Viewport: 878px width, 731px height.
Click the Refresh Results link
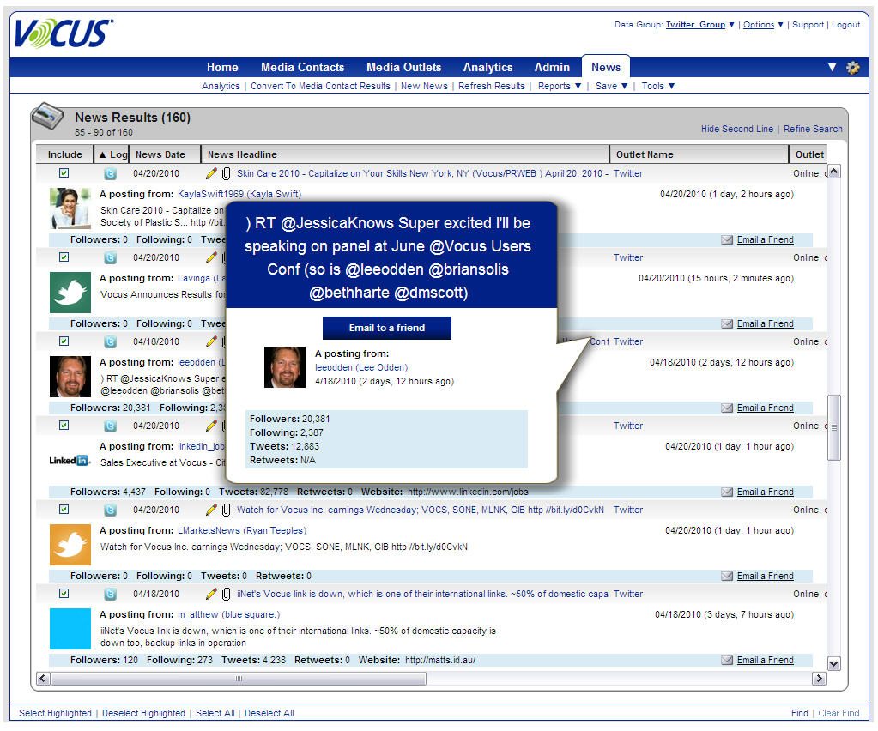[x=492, y=86]
